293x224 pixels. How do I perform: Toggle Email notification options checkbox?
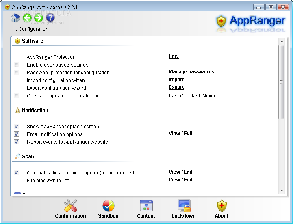pos(16,134)
